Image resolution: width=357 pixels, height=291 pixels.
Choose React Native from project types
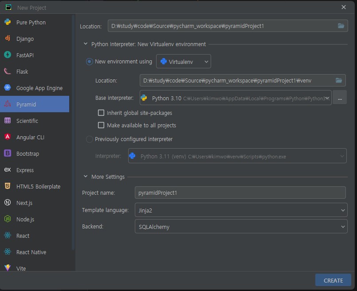(31, 252)
